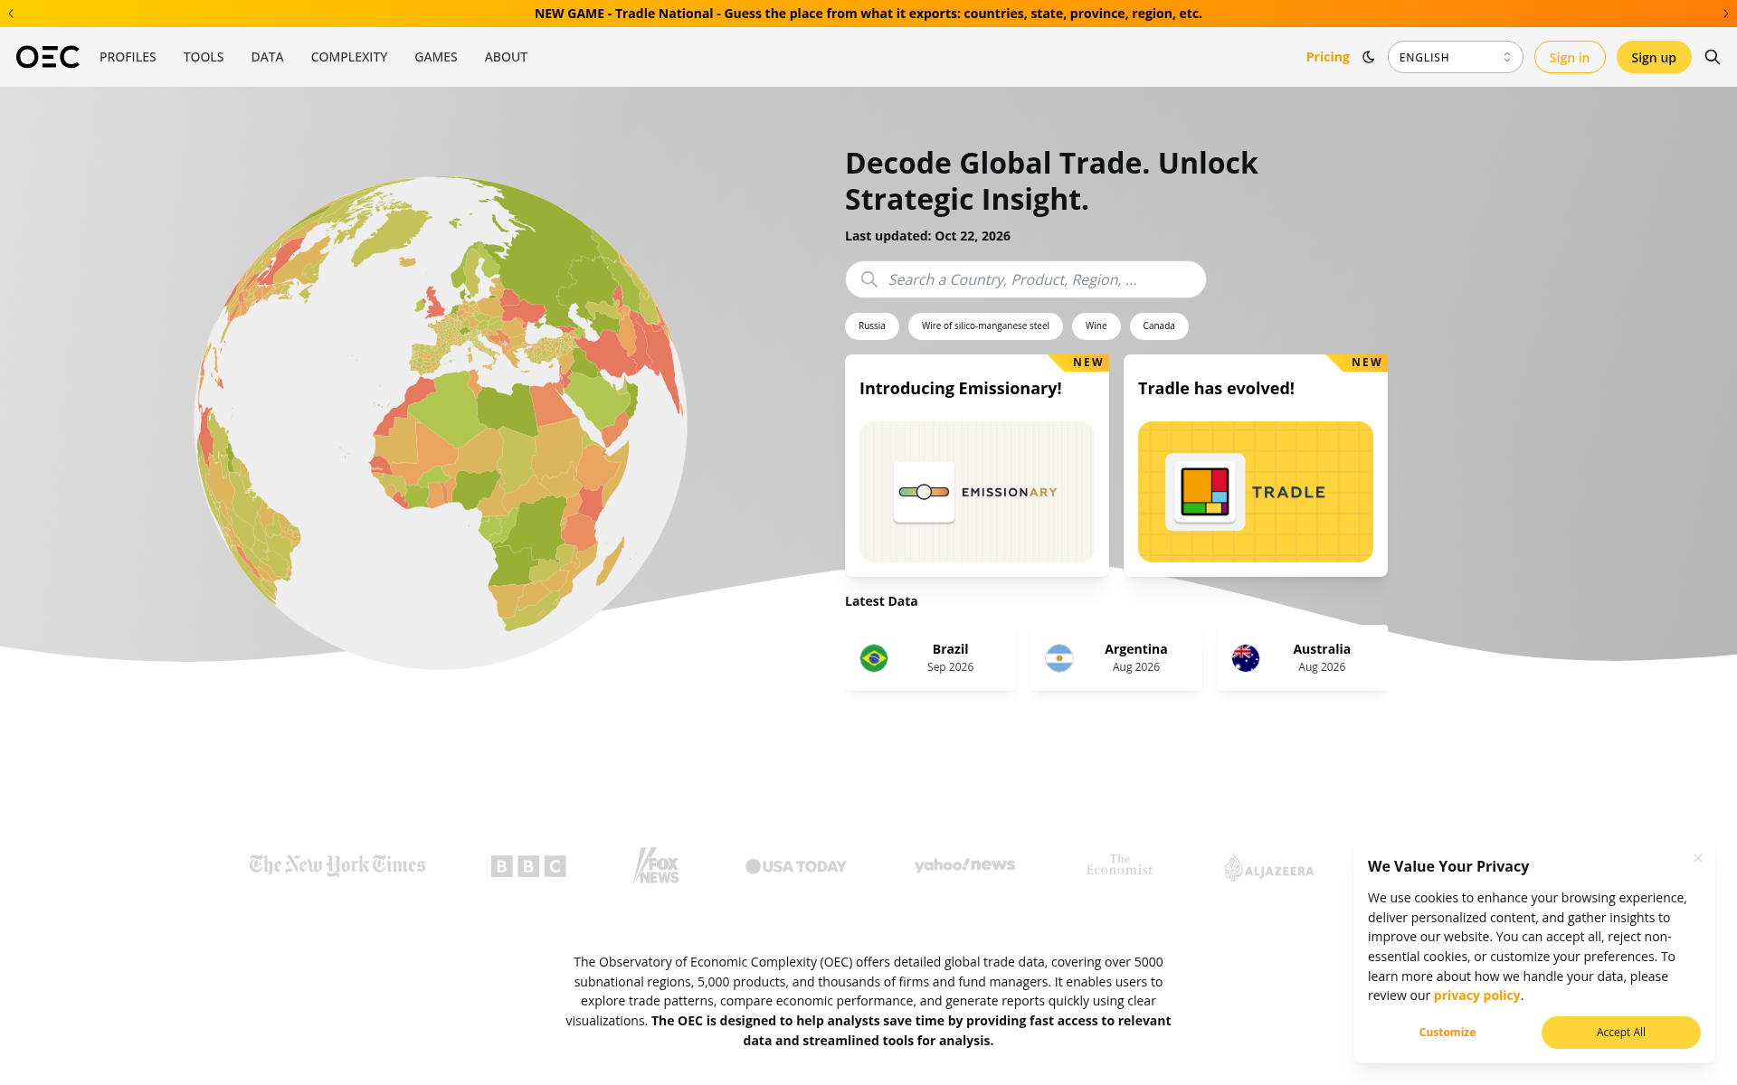Screen dimensions: 1737x1085
Task: Click the OEC logo
Action: 48,57
